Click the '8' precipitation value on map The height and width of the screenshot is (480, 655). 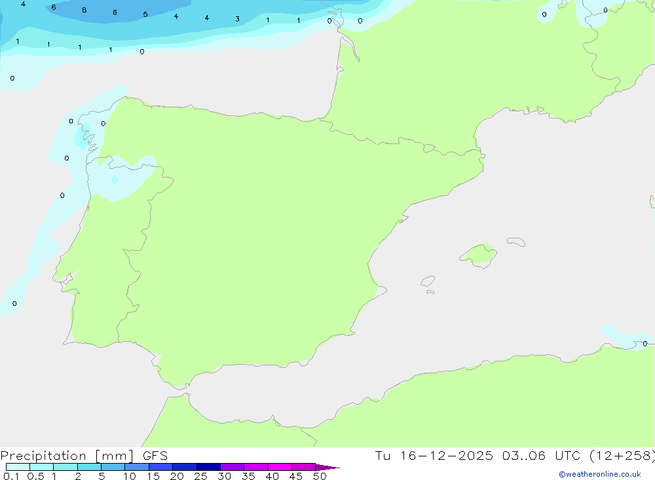[84, 10]
